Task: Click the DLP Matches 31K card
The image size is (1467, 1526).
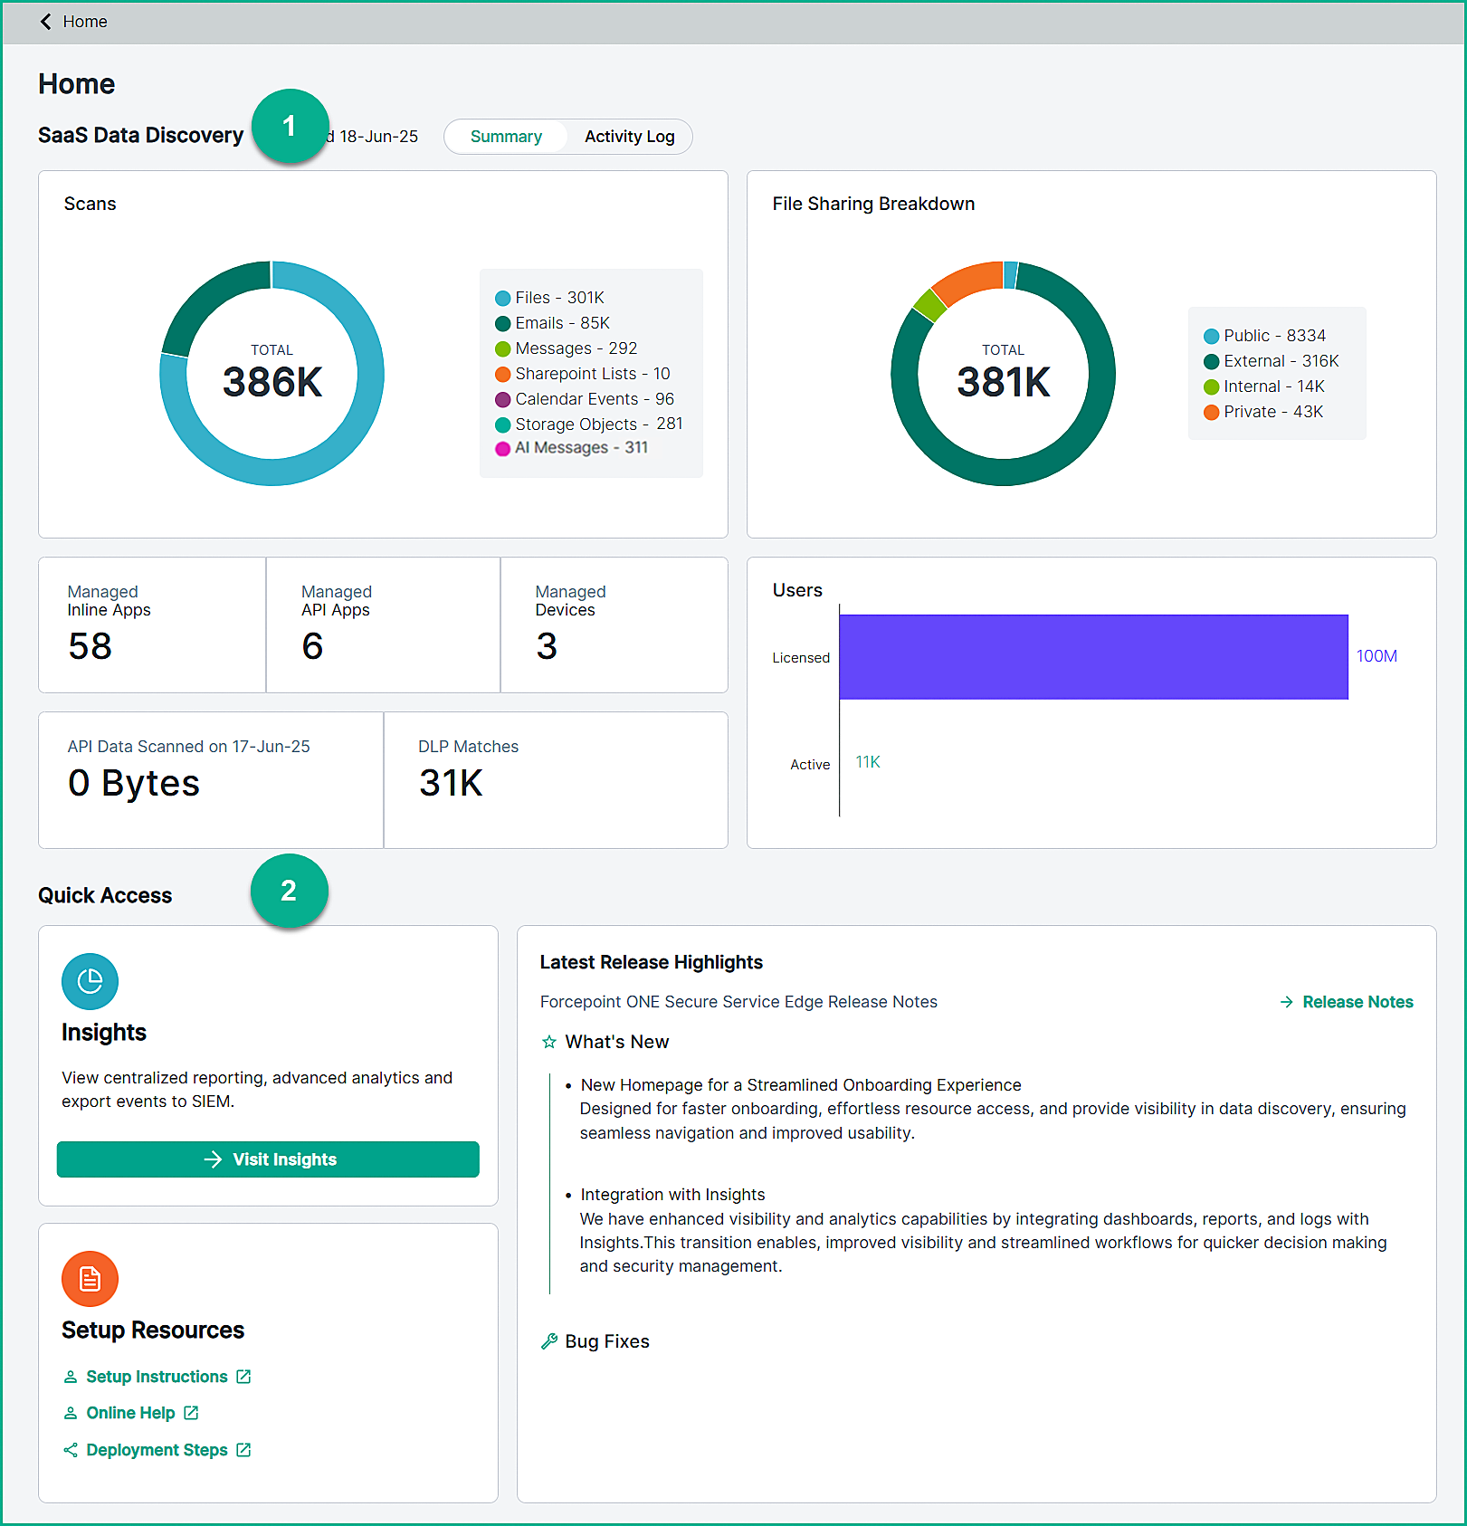Action: [556, 780]
